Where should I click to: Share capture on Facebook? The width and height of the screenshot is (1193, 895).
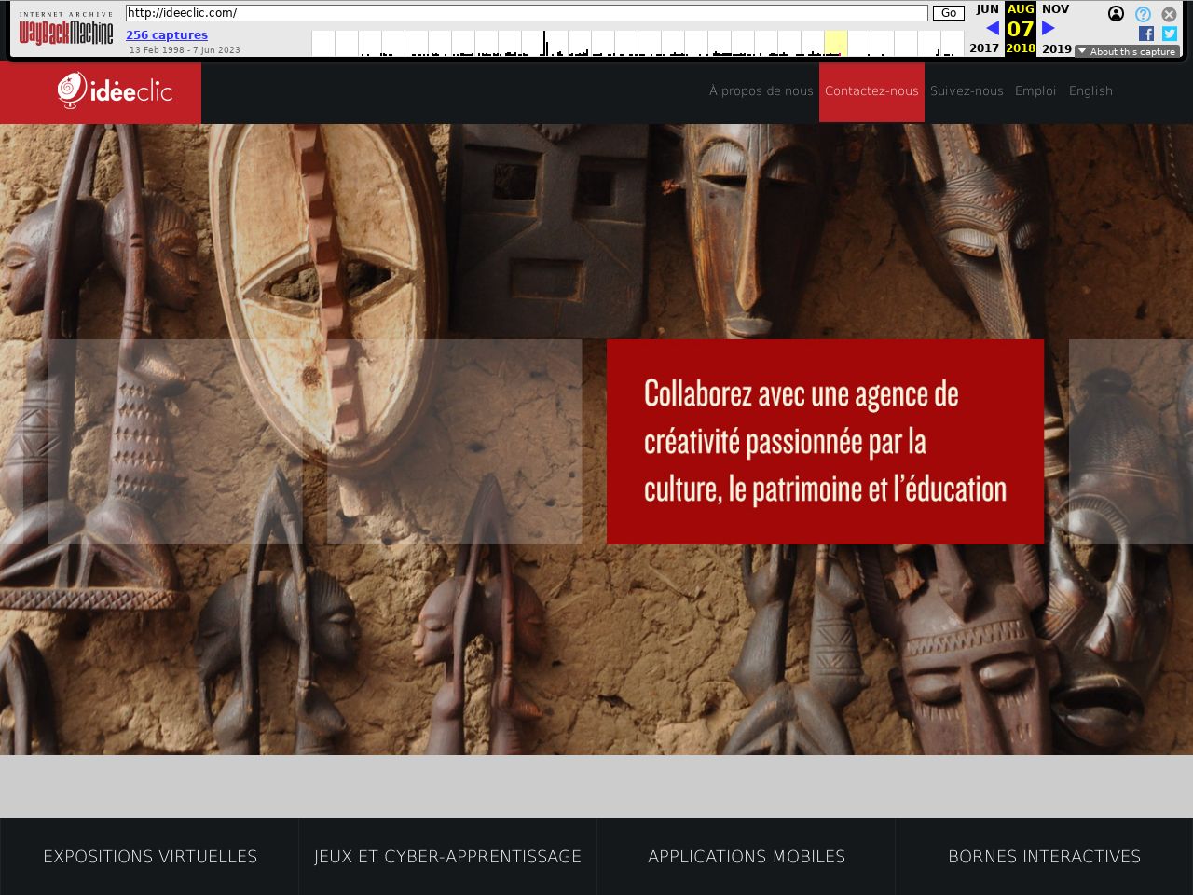click(1146, 34)
